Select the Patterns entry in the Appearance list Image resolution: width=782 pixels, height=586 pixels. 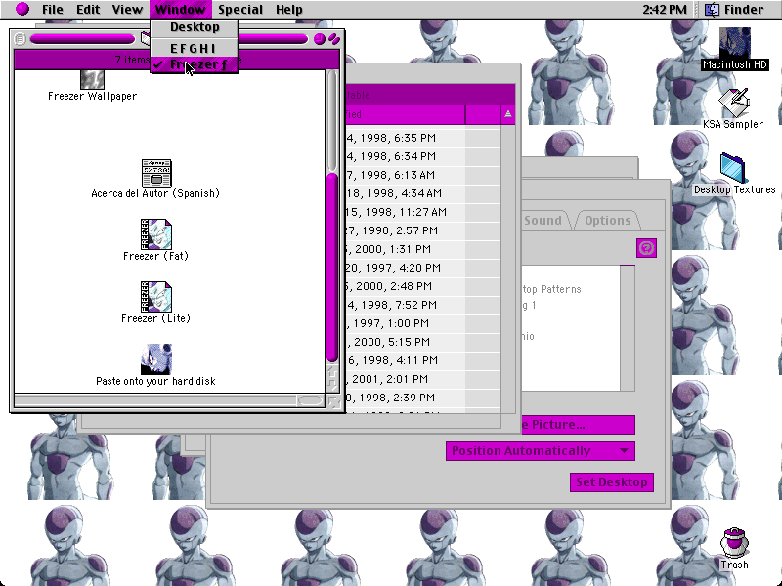551,289
